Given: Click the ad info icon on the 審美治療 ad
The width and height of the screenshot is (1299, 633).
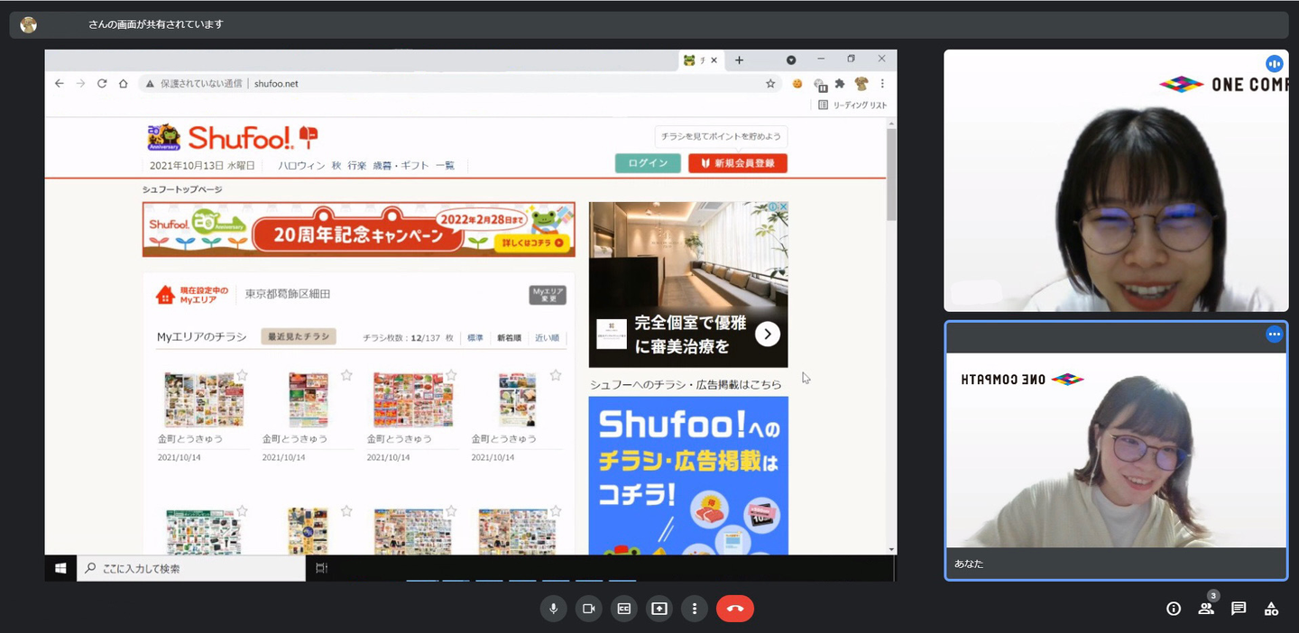Looking at the screenshot, I should tap(774, 207).
